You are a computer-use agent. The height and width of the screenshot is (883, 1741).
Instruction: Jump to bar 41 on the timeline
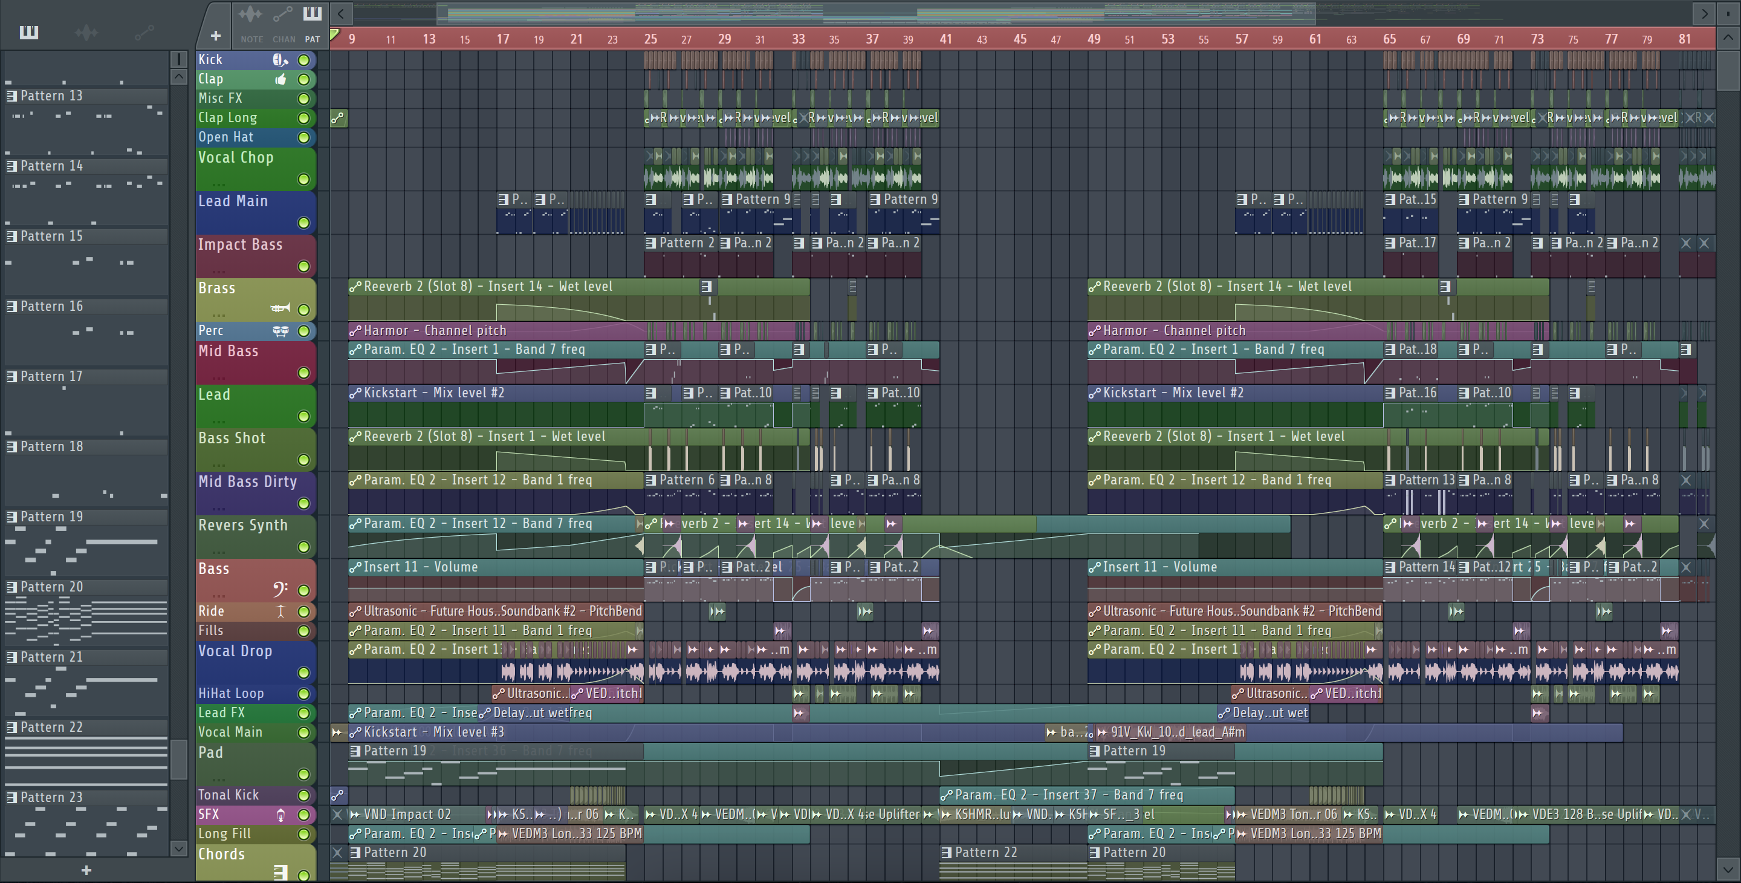(x=945, y=39)
